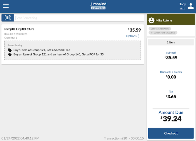Select the Nyquil Liquid Caps line item
This screenshot has width=196, height=141.
[x=73, y=44]
